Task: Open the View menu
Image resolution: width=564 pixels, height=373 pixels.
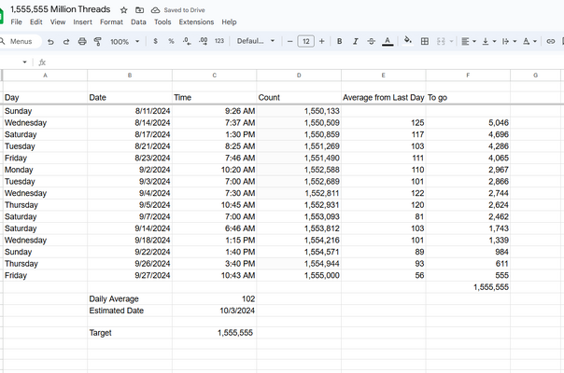Action: coord(58,22)
